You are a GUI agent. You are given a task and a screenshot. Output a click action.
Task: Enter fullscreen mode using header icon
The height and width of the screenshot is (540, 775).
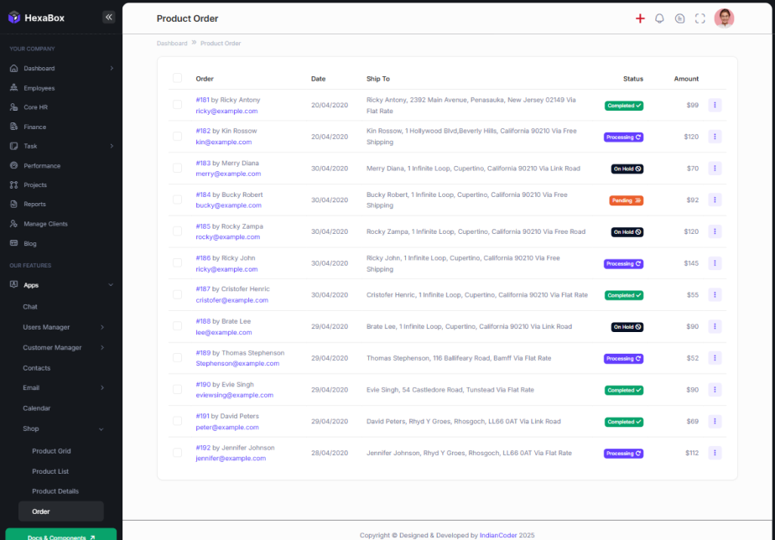click(x=700, y=18)
